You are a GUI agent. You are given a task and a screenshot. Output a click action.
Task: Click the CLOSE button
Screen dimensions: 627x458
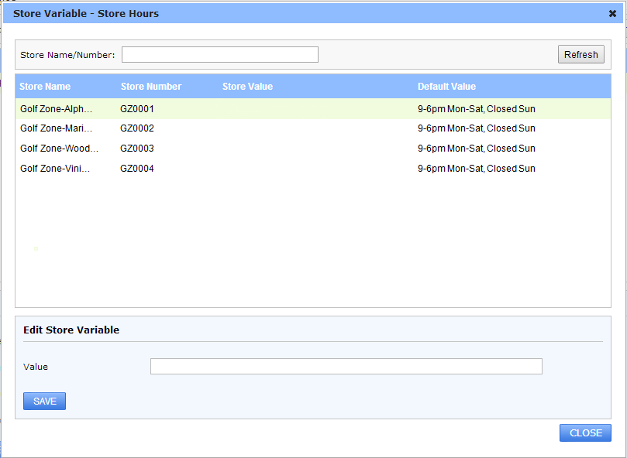pos(585,432)
